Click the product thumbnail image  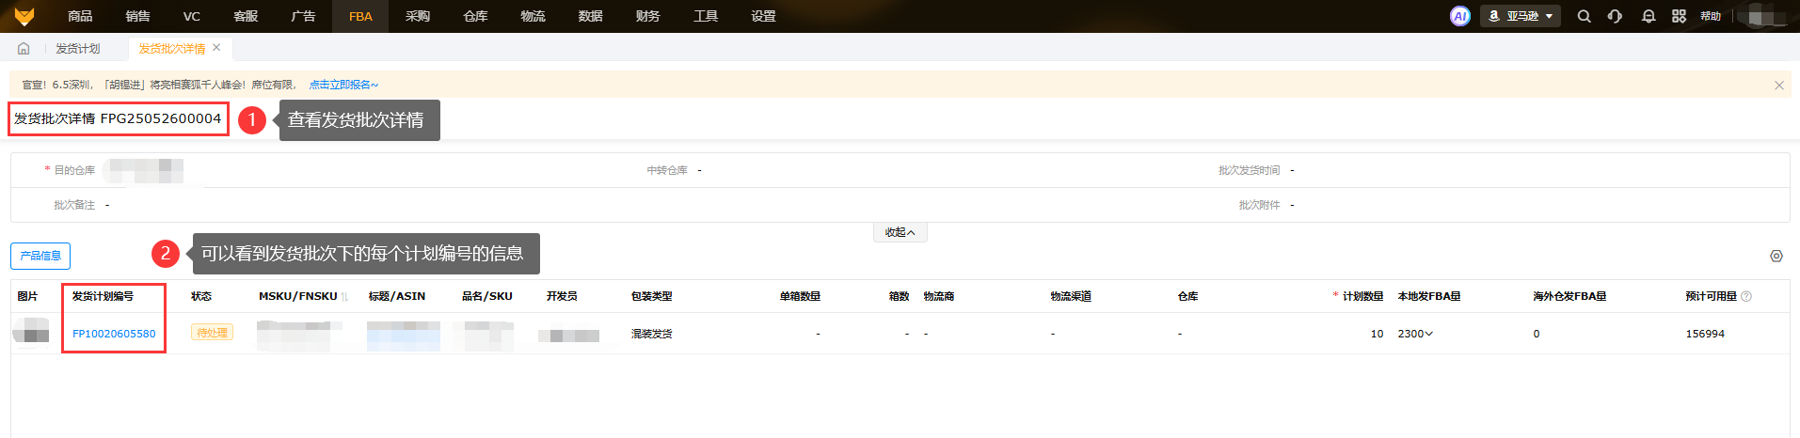32,333
